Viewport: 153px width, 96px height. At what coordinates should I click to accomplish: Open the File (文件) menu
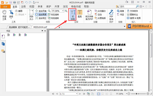coord(5,7)
